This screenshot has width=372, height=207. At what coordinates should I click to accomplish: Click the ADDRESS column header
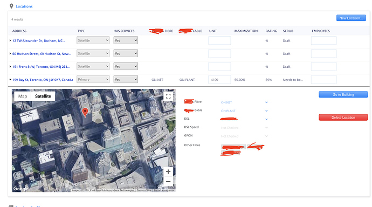(19, 31)
